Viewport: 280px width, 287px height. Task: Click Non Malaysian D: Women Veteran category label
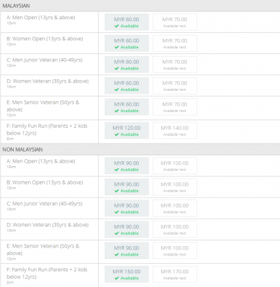[47, 225]
